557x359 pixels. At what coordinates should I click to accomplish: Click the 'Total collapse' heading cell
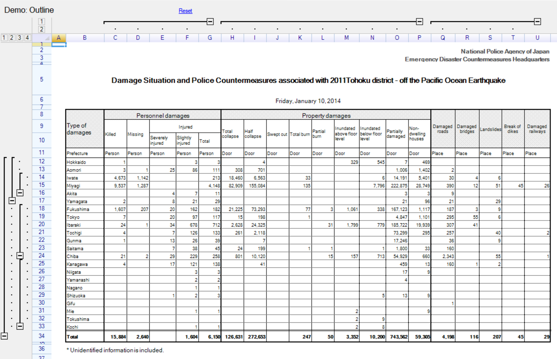(x=232, y=134)
